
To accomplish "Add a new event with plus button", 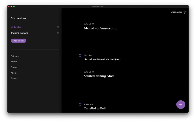I will [x=181, y=104].
